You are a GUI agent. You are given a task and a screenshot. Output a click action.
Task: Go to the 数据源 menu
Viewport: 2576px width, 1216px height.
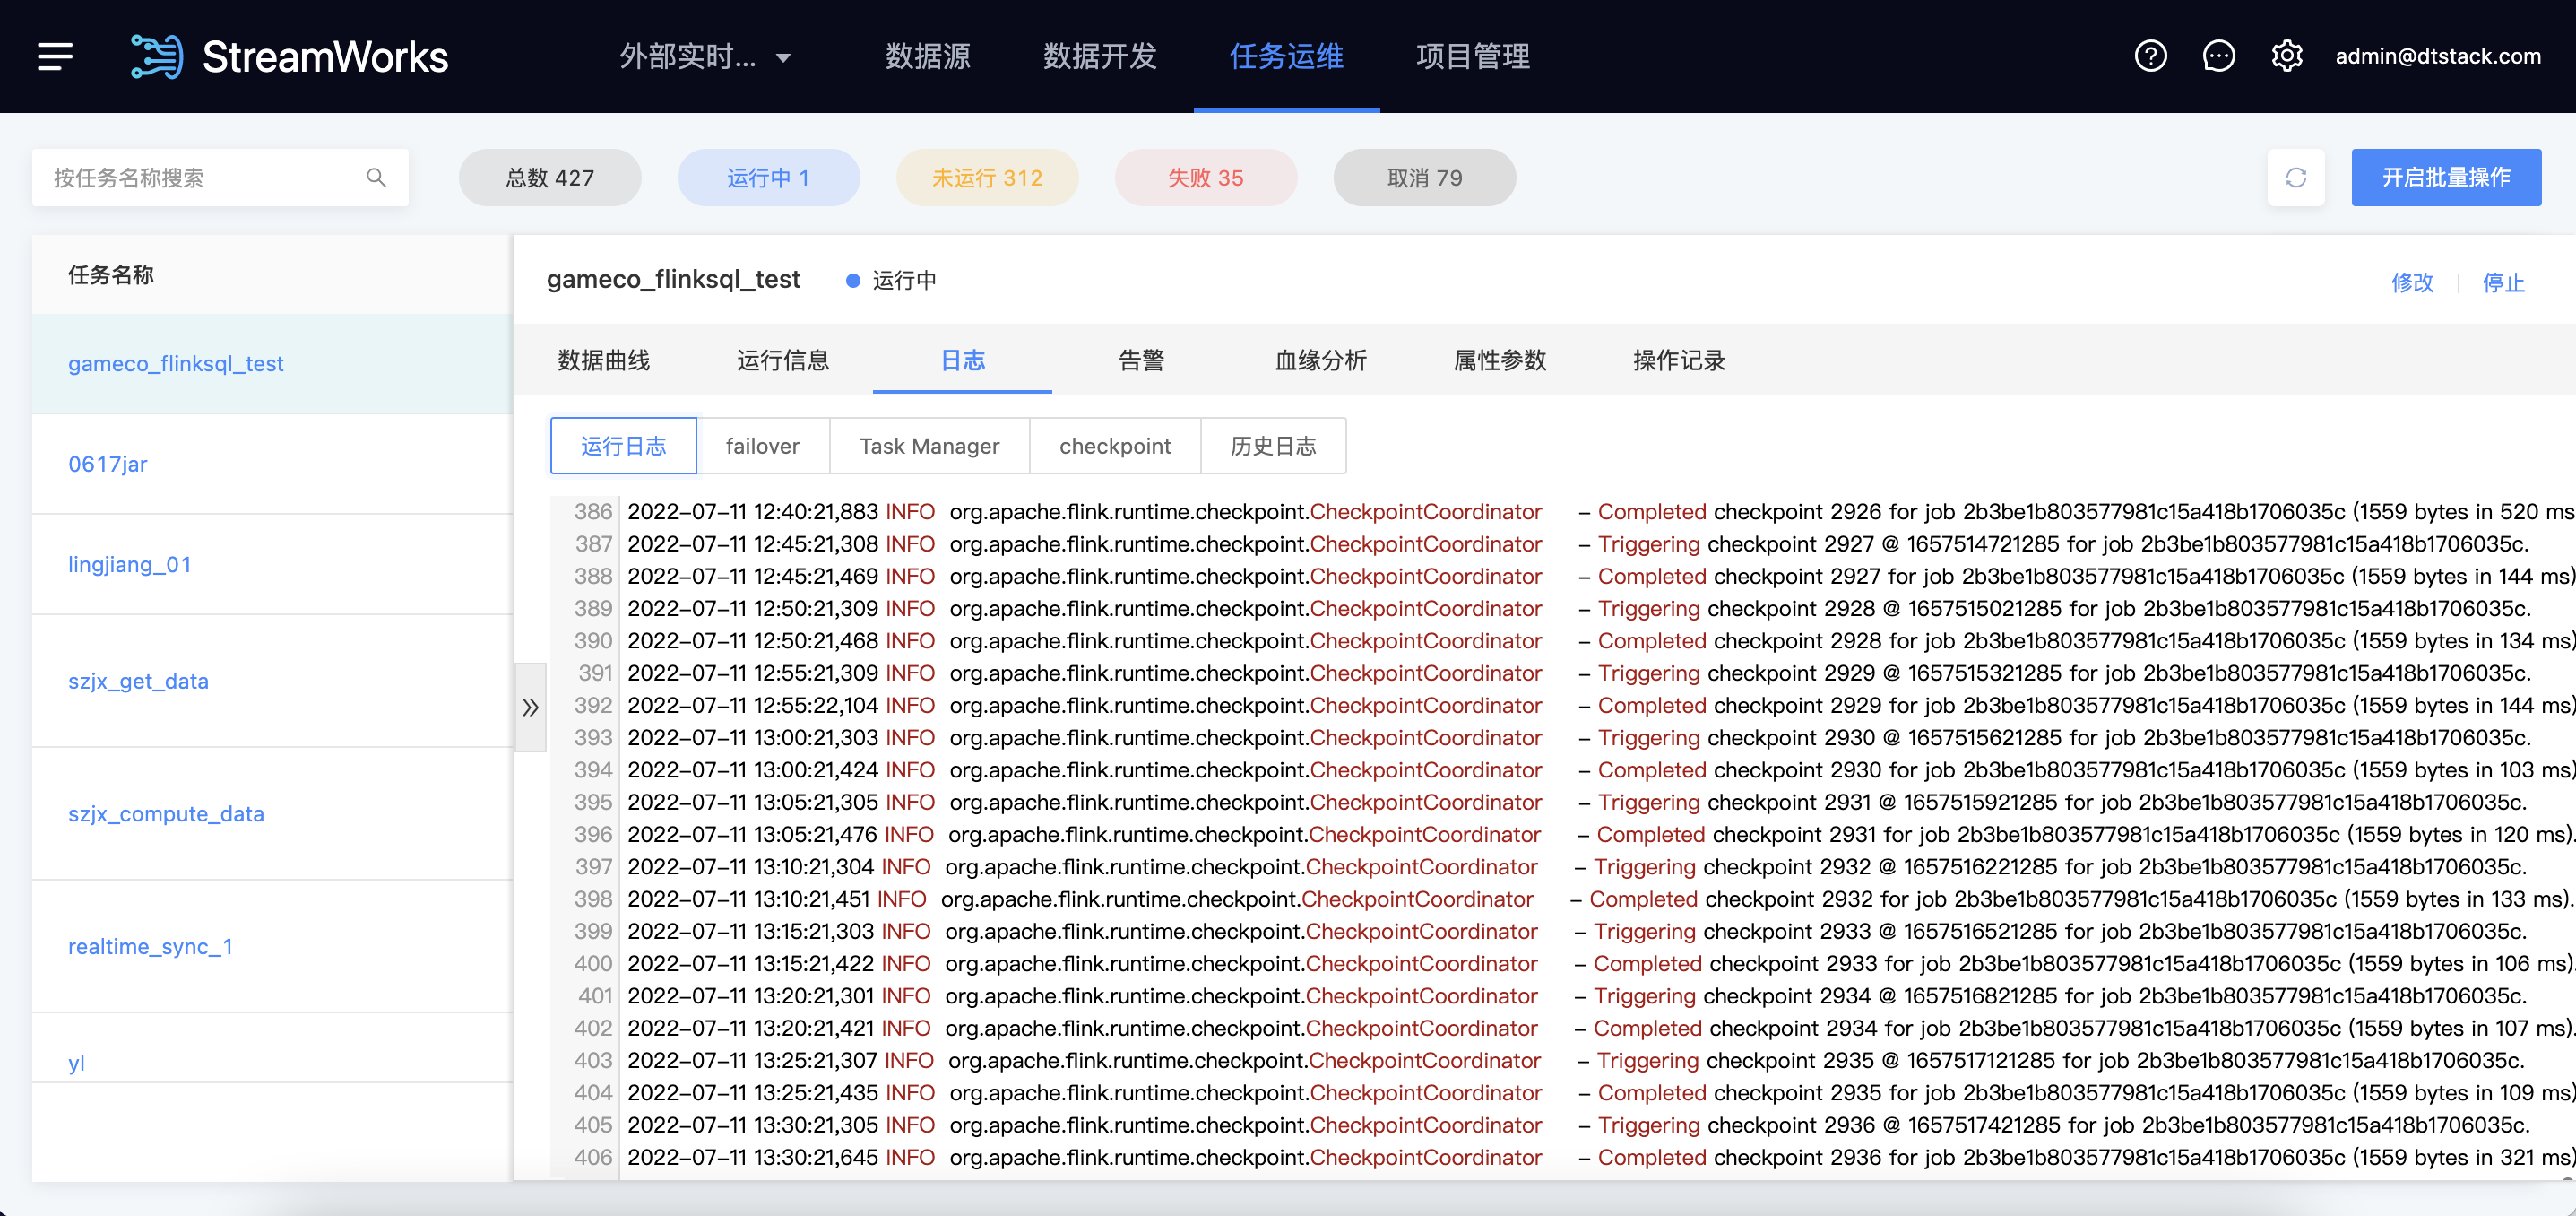[x=928, y=57]
